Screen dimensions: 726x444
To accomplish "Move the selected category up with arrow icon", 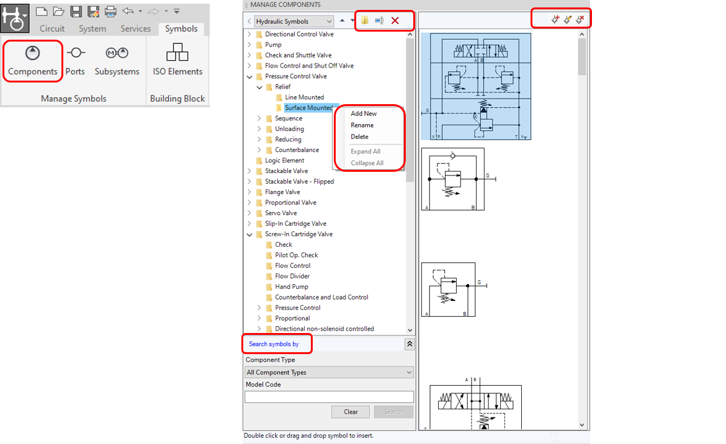I will click(342, 20).
